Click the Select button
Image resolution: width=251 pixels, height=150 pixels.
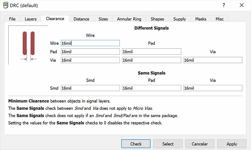point(168,144)
